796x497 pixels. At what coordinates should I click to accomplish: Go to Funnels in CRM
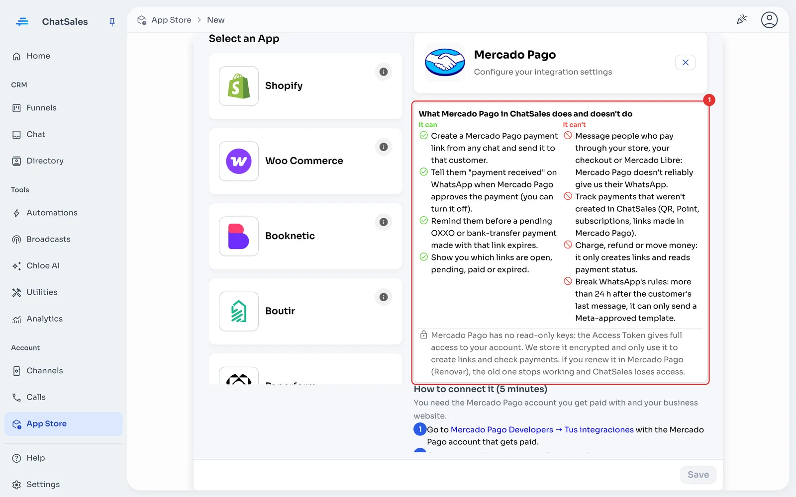click(63, 108)
